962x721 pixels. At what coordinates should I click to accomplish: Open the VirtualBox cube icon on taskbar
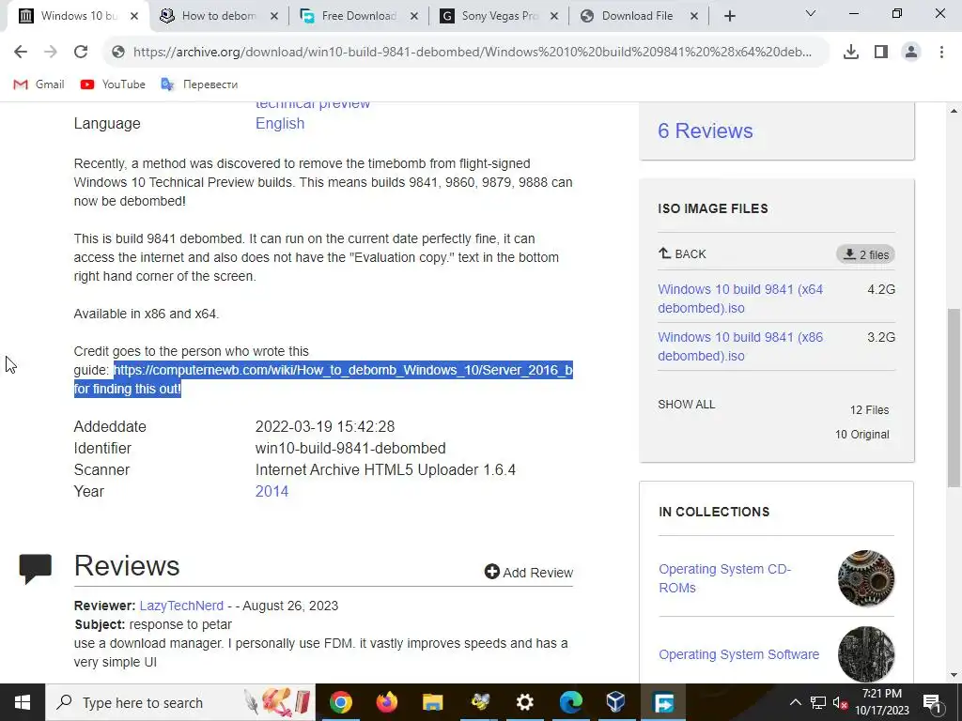(x=616, y=702)
